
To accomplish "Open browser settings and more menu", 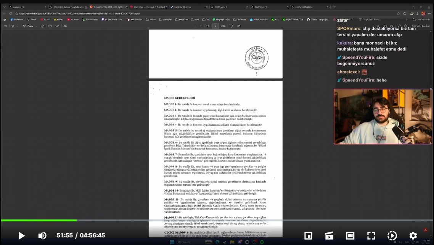I will click(x=429, y=13).
